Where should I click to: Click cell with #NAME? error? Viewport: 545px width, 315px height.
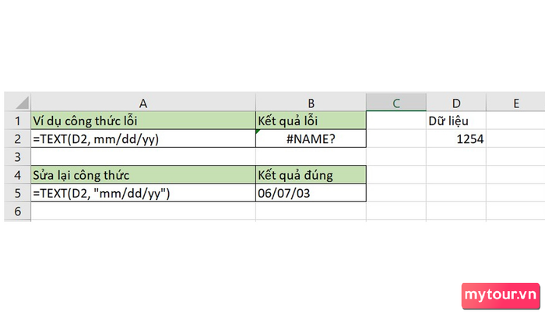311,139
